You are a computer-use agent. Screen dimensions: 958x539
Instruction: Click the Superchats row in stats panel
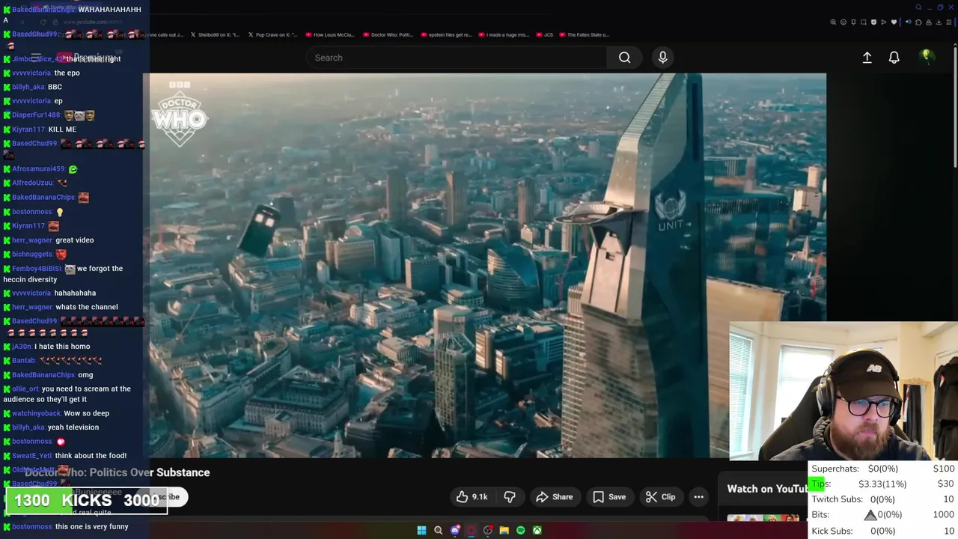pyautogui.click(x=882, y=469)
